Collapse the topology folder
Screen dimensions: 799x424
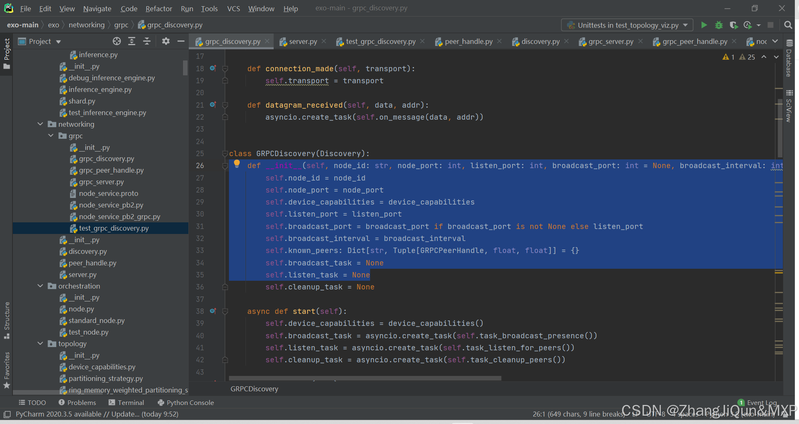40,343
